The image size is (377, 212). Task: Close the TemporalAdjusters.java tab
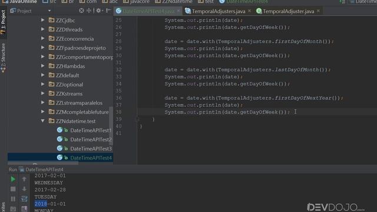(249, 11)
